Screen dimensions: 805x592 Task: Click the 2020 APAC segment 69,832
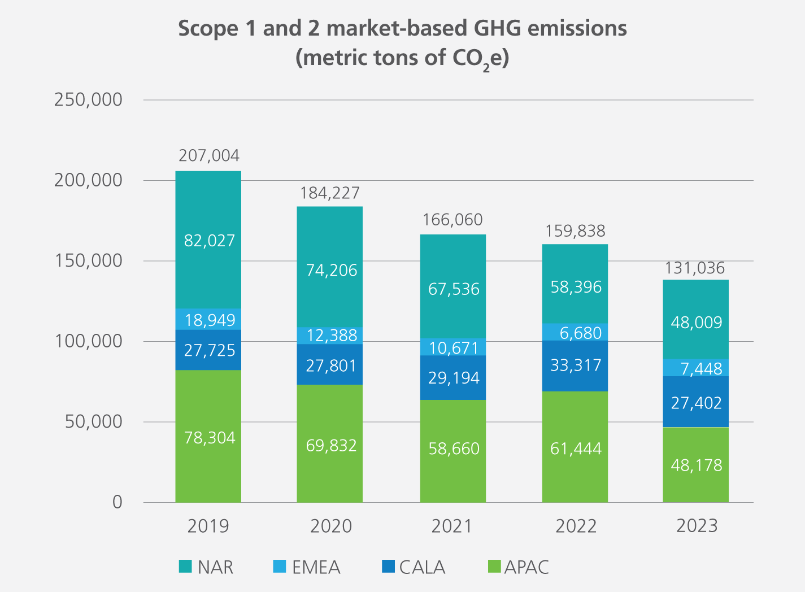point(330,443)
